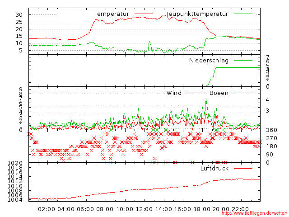Viewport: 289px width, 217px height.
Task: Click the 12:00 time axis label
Action: 144,209
